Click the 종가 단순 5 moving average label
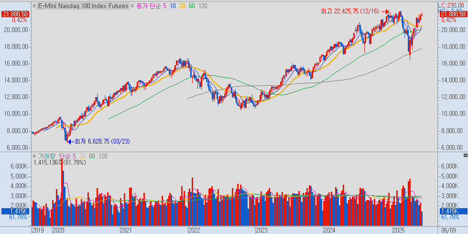 click(x=151, y=6)
